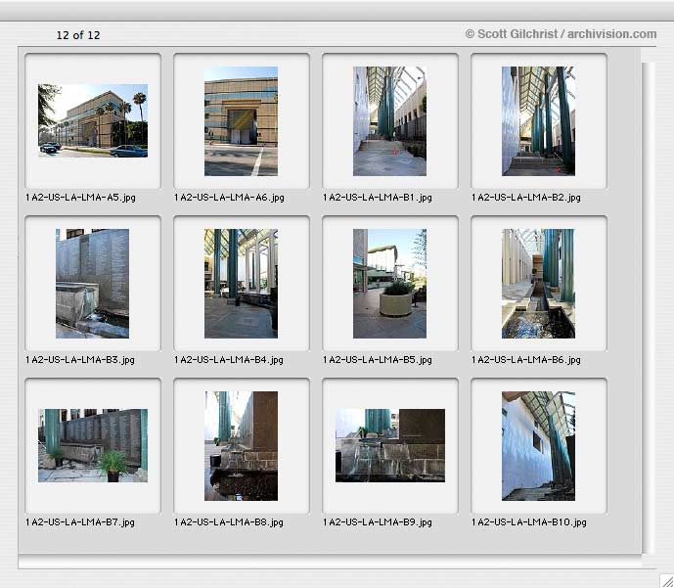Select the 1A2-US-LA-LMA-B10.jpg thumbnail
The width and height of the screenshot is (674, 588).
(538, 446)
